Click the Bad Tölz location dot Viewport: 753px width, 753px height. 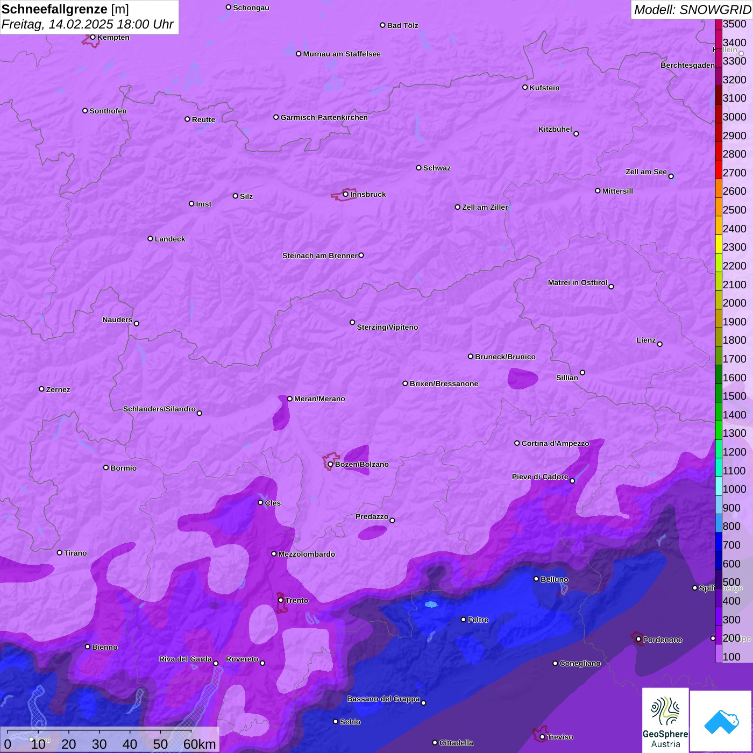(x=382, y=25)
